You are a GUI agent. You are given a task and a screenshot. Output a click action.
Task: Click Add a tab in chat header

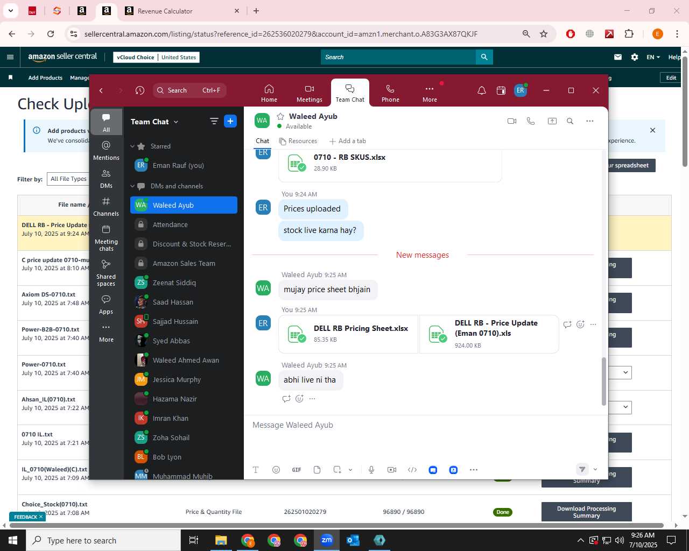pos(348,141)
